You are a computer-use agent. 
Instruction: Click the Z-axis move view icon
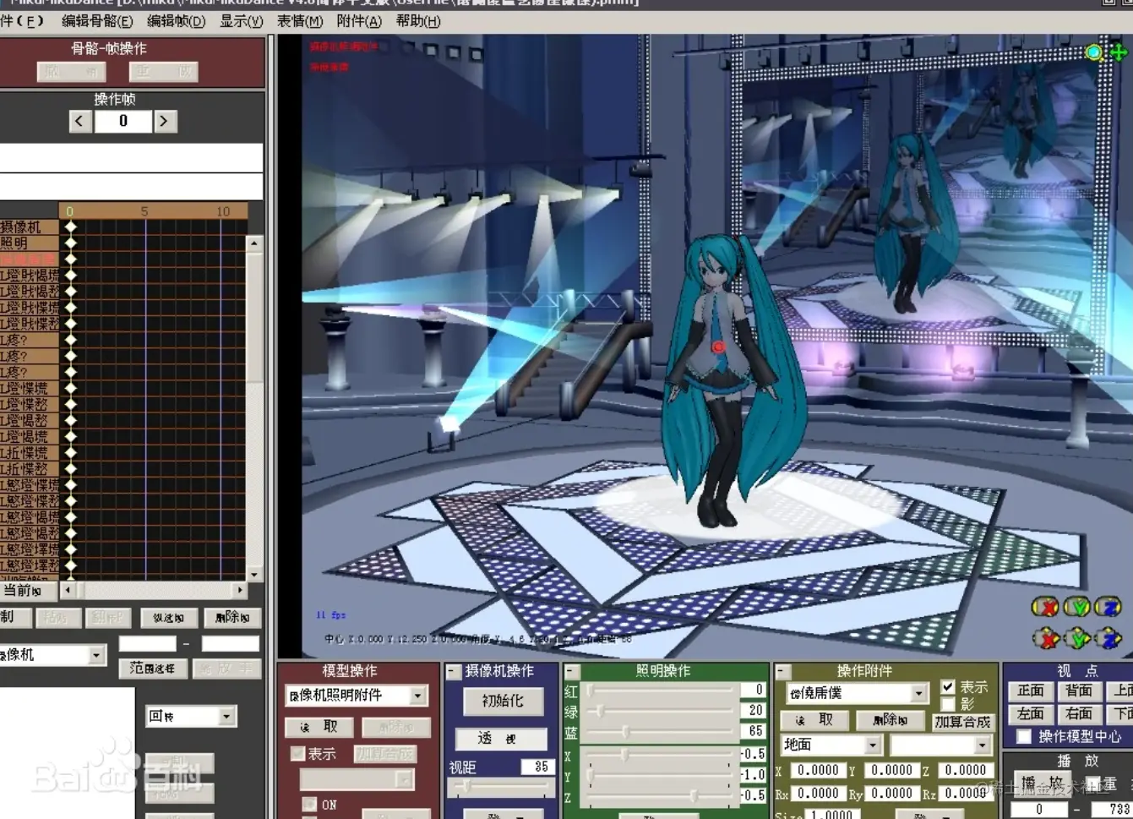click(x=1108, y=638)
